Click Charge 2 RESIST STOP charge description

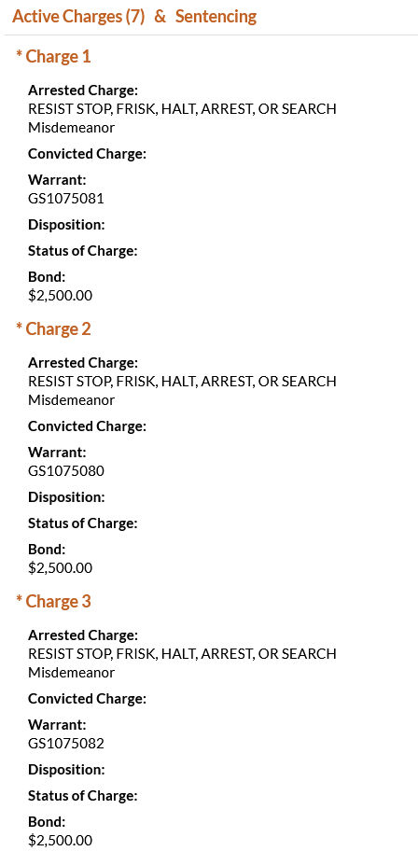click(x=182, y=382)
